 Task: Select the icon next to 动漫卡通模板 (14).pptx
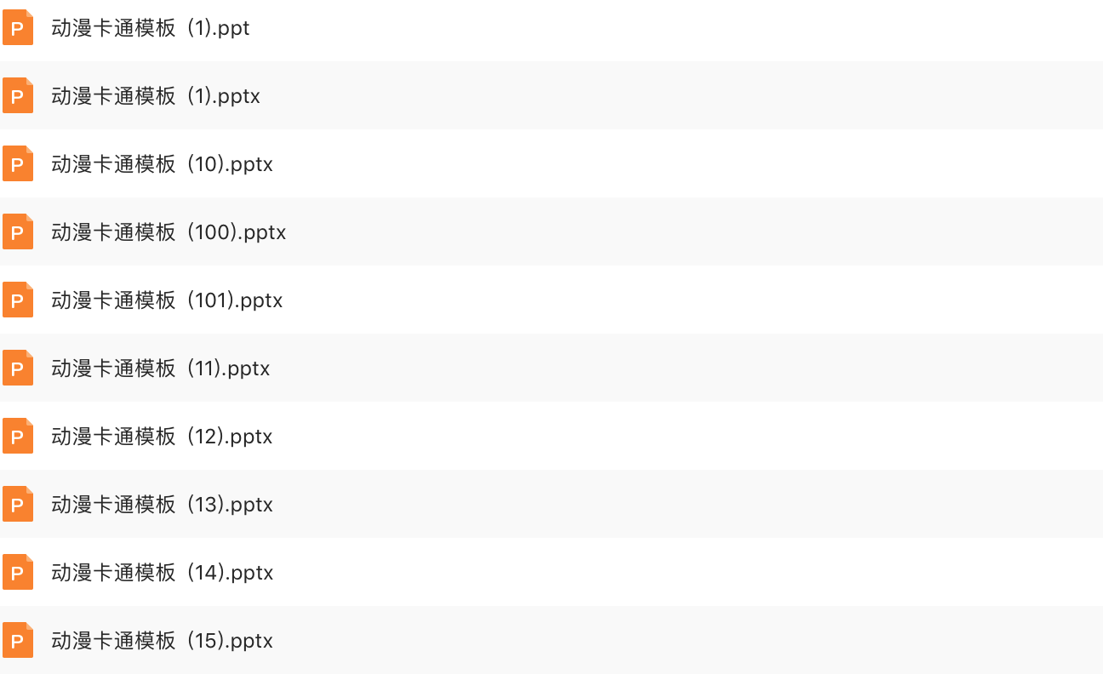[18, 572]
